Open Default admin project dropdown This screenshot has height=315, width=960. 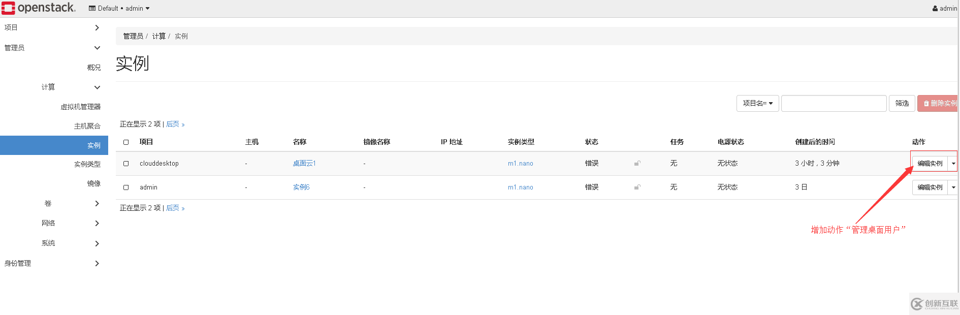click(x=119, y=9)
